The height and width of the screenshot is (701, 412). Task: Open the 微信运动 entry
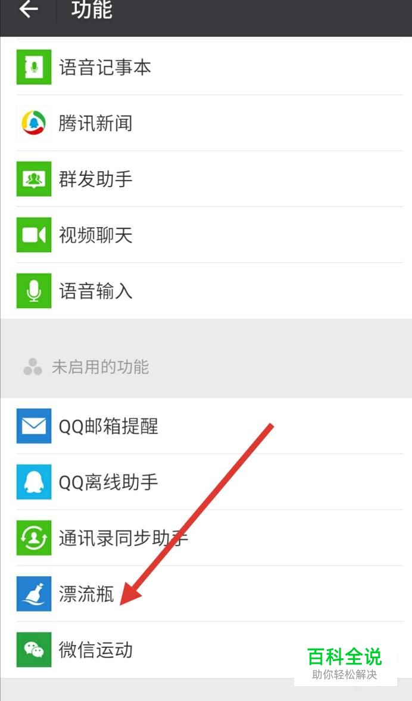[206, 650]
